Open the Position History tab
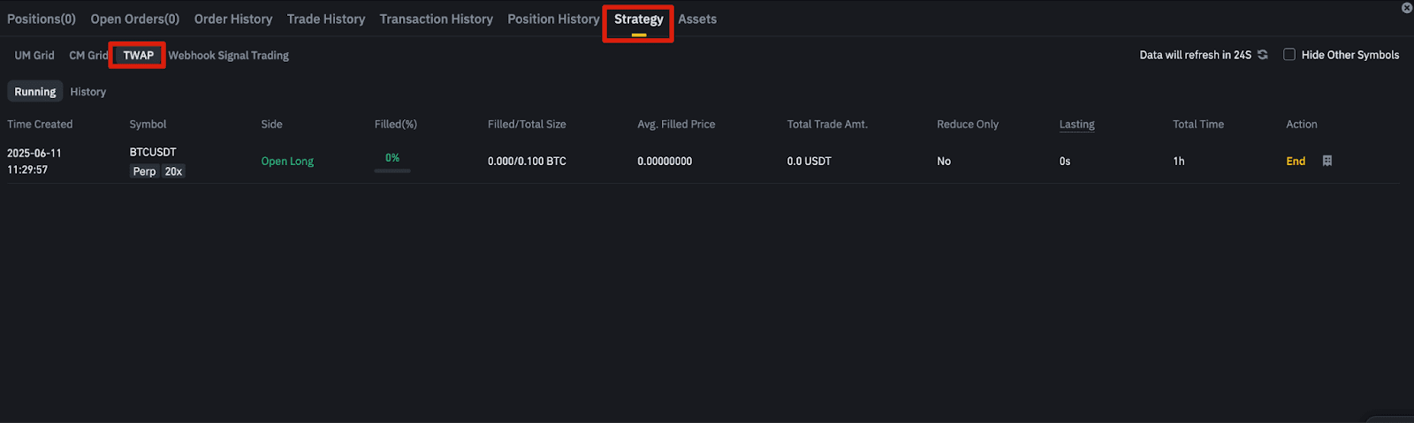The width and height of the screenshot is (1414, 423). tap(553, 19)
